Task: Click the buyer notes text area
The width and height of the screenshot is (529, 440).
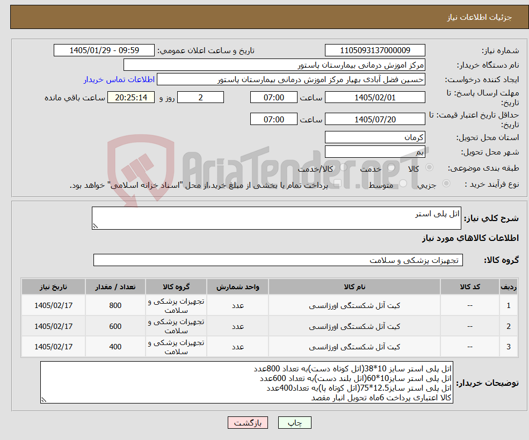Action: point(247,383)
